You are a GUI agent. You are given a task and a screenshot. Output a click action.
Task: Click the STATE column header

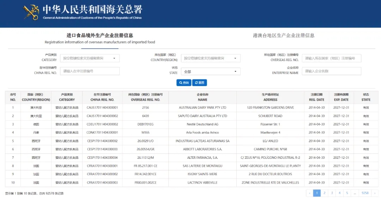366,97
